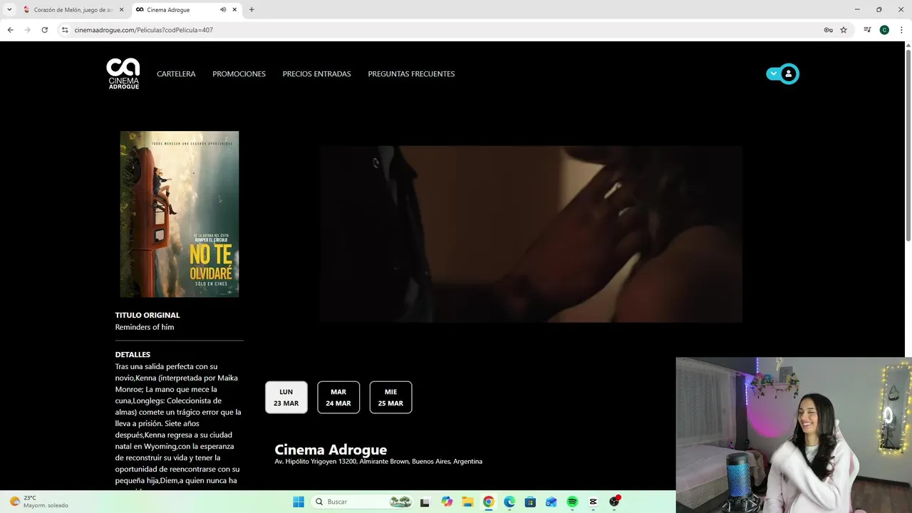This screenshot has height=513, width=912.
Task: Open the media controls icon
Action: click(867, 30)
